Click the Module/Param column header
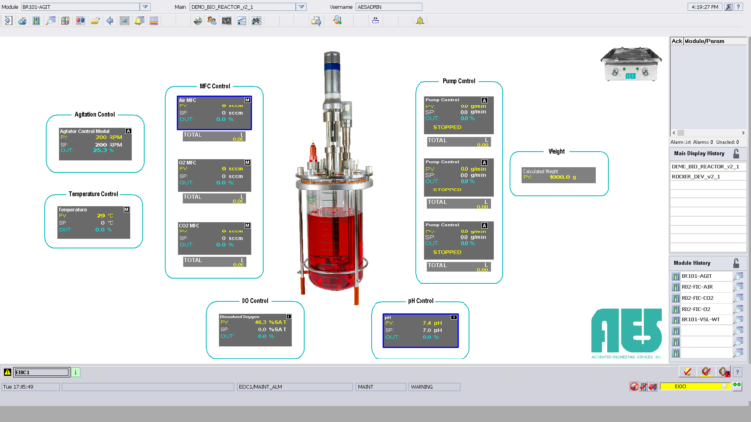Viewport: 751px width, 422px height. click(714, 41)
